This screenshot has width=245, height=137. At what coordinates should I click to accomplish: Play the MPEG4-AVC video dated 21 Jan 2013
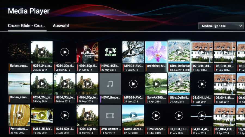click(x=133, y=84)
